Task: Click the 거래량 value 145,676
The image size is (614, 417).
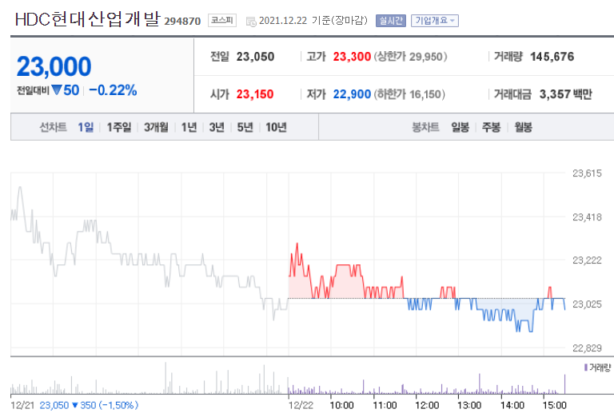Action: point(552,57)
